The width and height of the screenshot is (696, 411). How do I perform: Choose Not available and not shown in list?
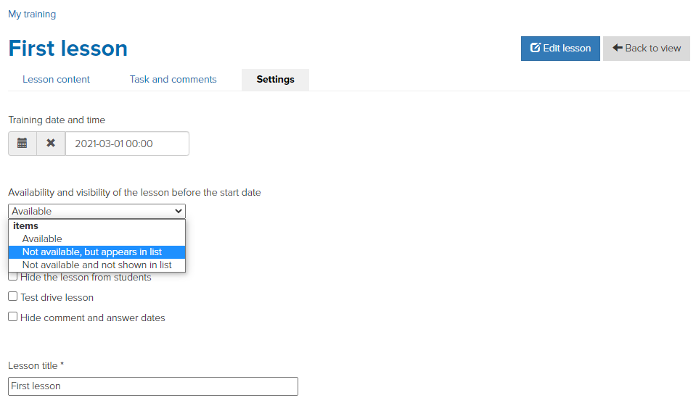pyautogui.click(x=97, y=265)
